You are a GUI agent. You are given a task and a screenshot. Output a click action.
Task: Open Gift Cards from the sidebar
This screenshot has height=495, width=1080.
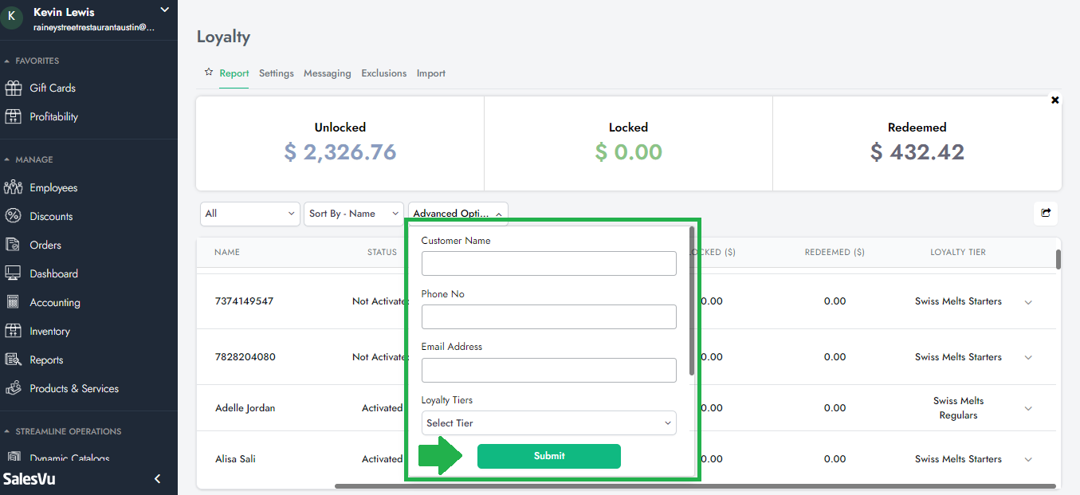pyautogui.click(x=52, y=88)
